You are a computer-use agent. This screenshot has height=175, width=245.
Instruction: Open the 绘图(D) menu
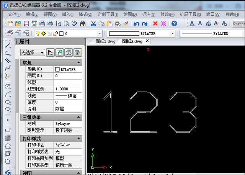[x=130, y=15]
